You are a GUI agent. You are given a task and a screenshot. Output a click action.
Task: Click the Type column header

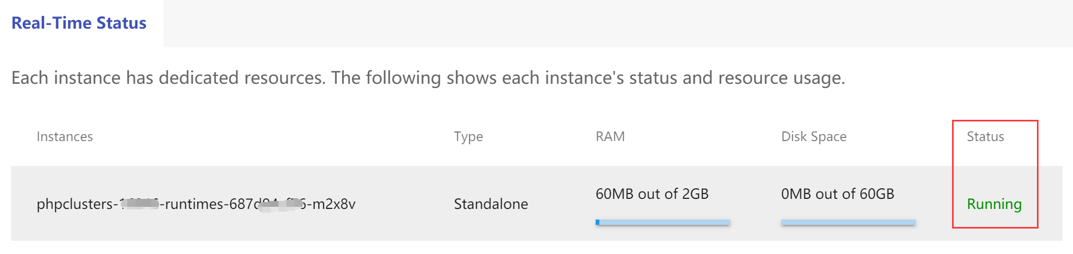(468, 137)
